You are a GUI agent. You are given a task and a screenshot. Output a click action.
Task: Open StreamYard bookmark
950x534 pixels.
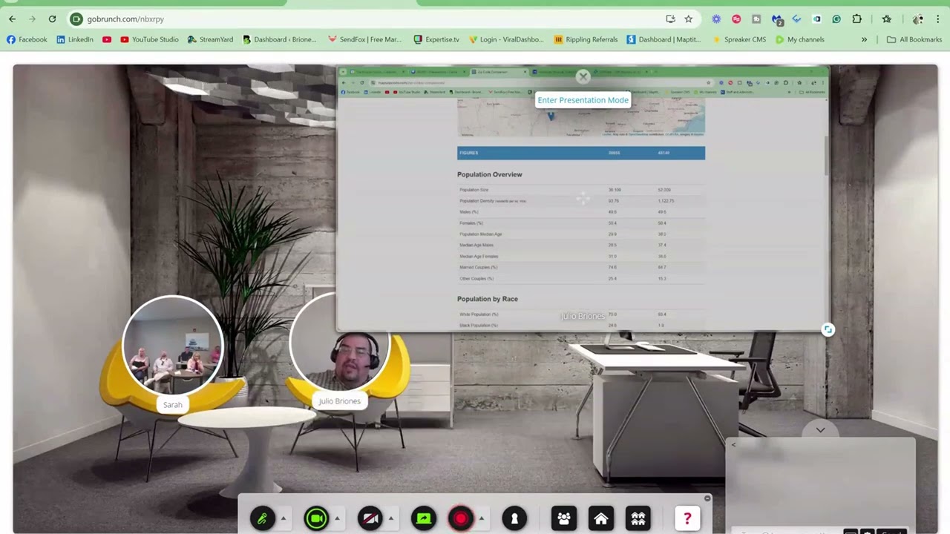click(210, 39)
